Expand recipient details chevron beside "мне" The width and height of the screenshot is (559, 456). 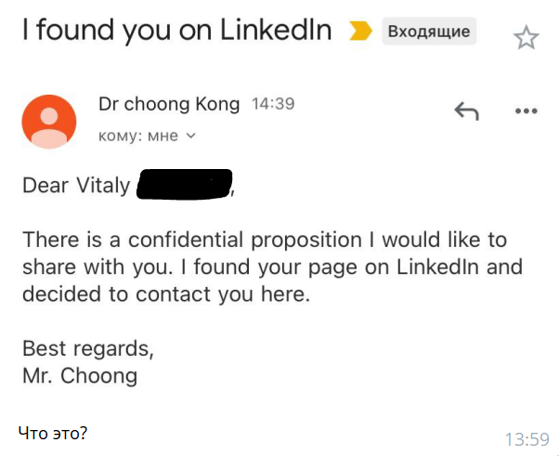(x=191, y=136)
